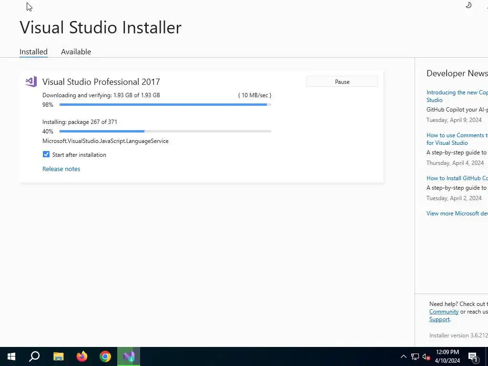
Task: Open How to Install GitHub Copilot article
Action: coord(457,178)
